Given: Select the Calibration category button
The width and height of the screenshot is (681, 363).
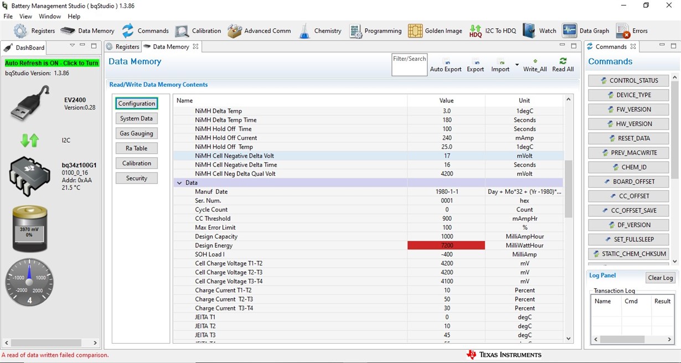Looking at the screenshot, I should point(137,163).
